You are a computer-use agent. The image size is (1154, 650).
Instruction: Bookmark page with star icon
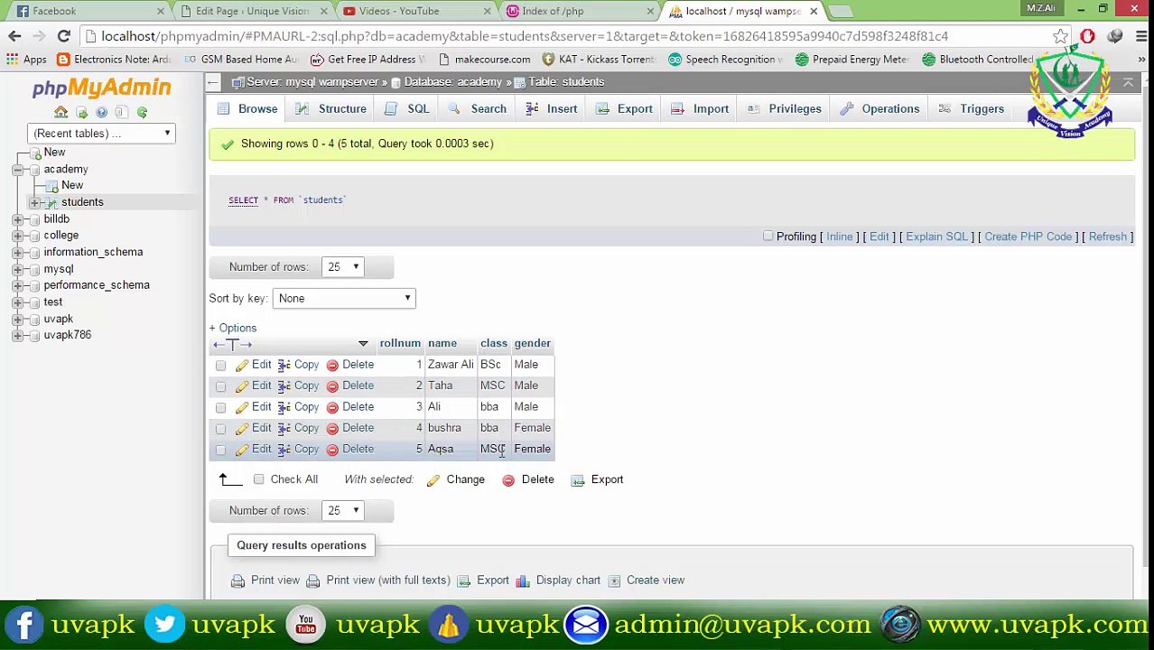[1060, 36]
